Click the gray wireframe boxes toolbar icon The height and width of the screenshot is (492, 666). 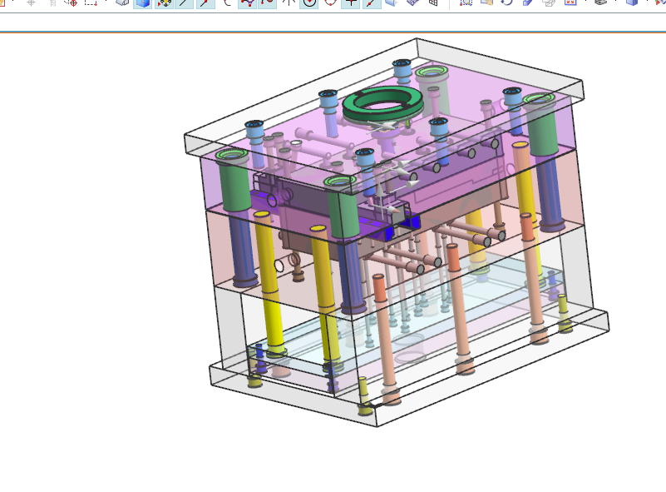point(549,2)
